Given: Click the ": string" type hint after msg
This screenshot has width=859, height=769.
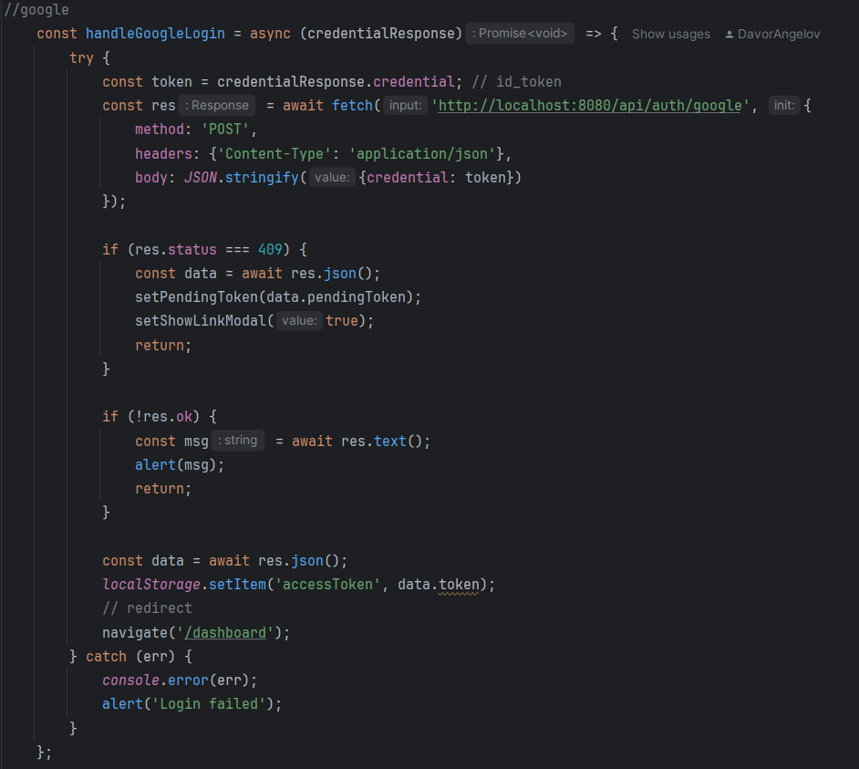Looking at the screenshot, I should click(x=238, y=441).
